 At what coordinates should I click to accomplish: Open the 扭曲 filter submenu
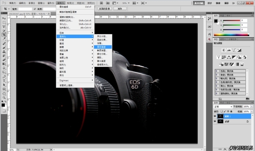(x=75, y=33)
